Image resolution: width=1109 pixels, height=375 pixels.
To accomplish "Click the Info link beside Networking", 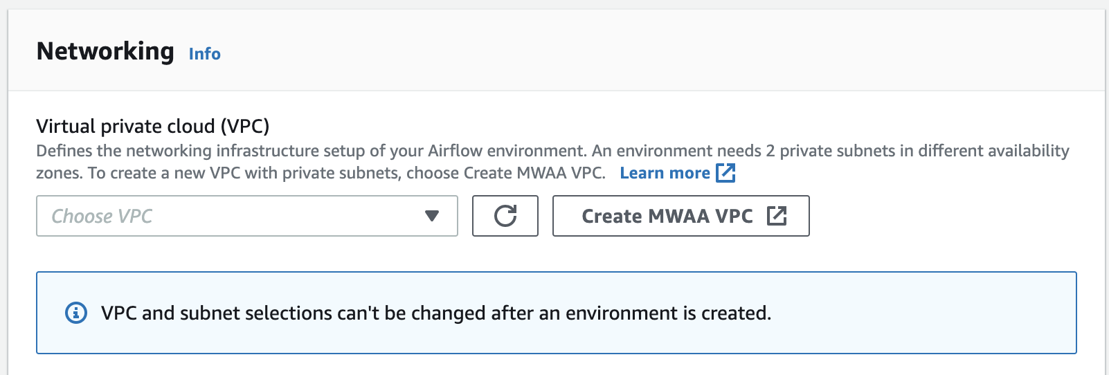I will click(204, 54).
